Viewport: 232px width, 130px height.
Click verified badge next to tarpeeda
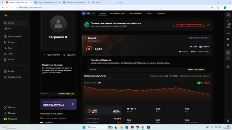click(x=66, y=37)
